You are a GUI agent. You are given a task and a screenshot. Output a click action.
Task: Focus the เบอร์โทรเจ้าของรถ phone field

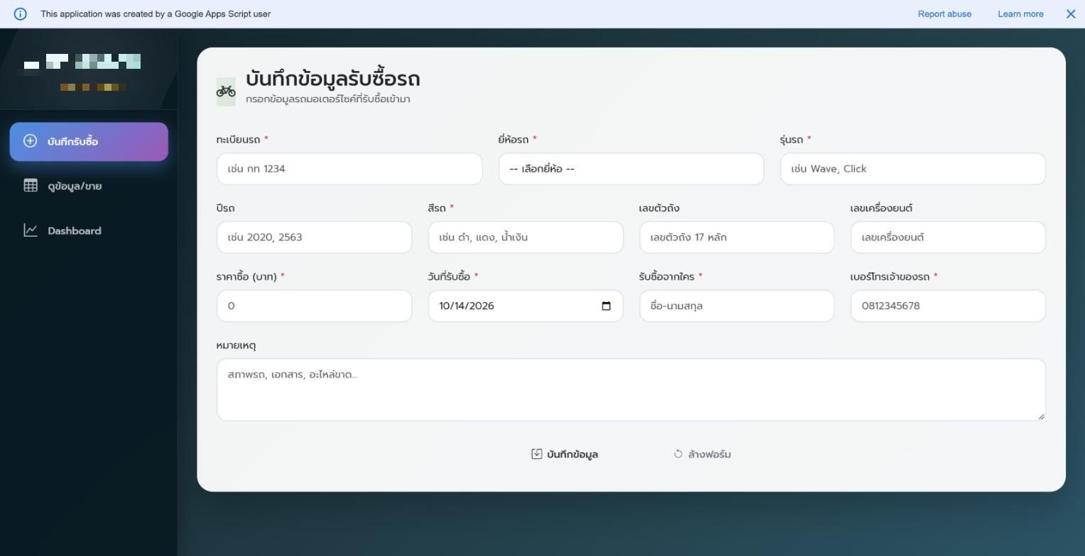click(948, 306)
